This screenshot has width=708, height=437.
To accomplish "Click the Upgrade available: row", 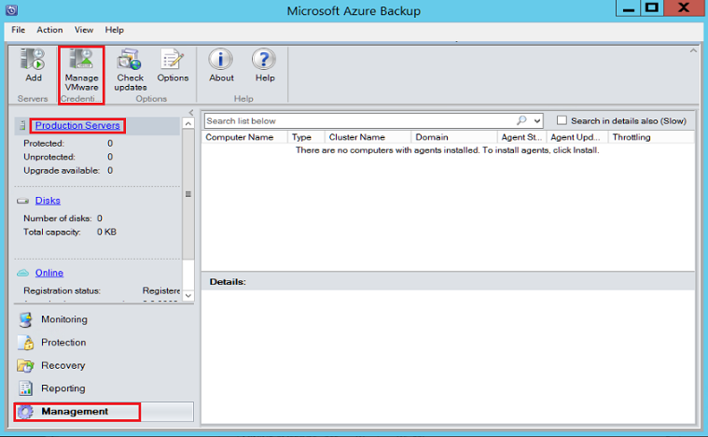I will point(68,171).
